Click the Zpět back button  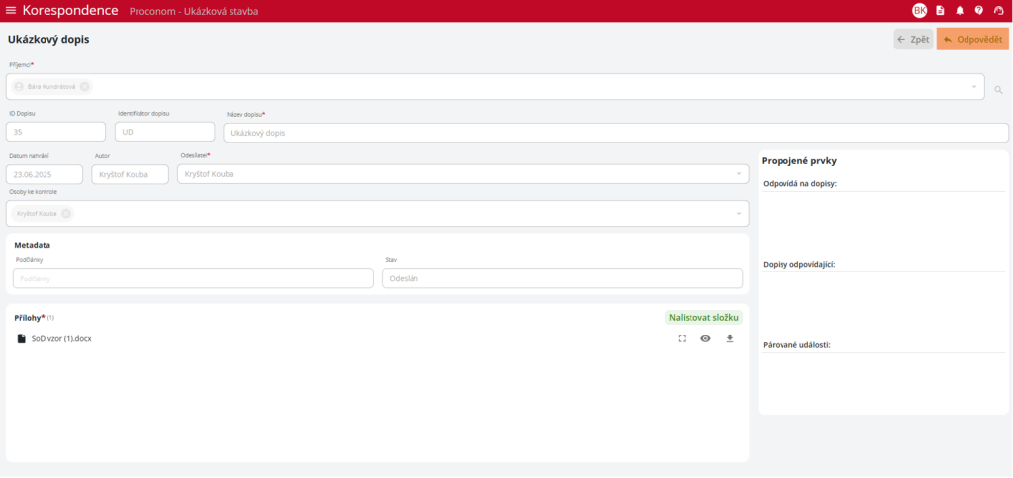pyautogui.click(x=912, y=40)
